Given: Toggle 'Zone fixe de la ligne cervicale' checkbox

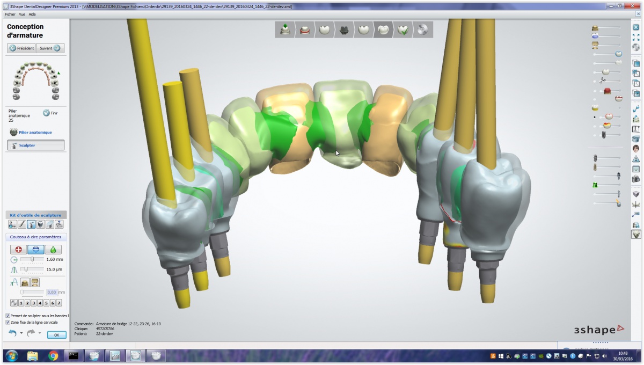Looking at the screenshot, I should point(8,323).
